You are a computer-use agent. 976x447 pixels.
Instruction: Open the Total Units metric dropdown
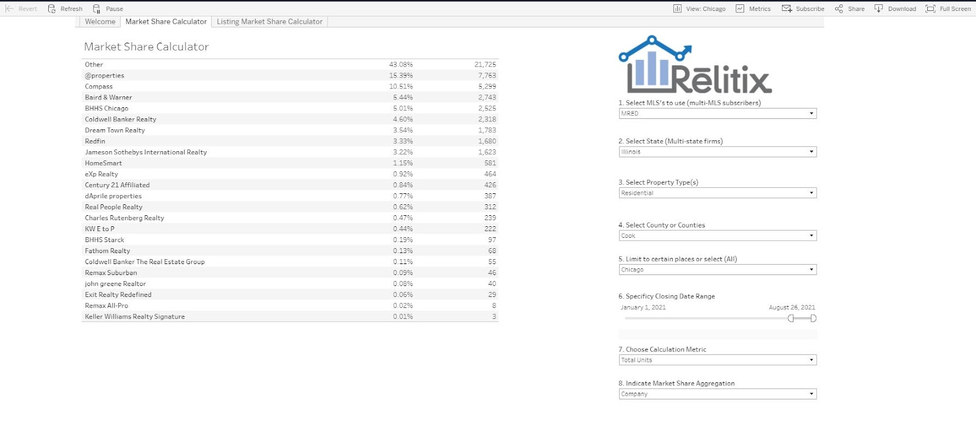[x=717, y=360]
